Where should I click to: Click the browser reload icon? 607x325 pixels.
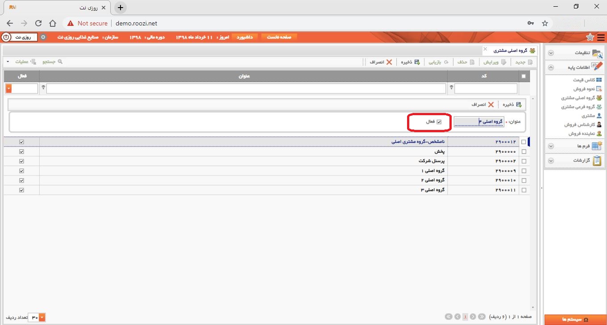38,23
